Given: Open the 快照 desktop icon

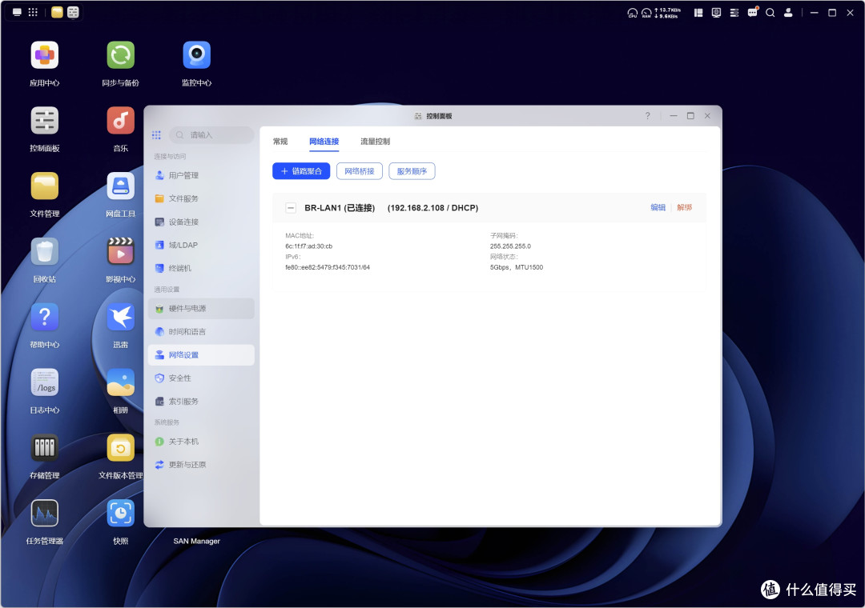Looking at the screenshot, I should click(120, 514).
